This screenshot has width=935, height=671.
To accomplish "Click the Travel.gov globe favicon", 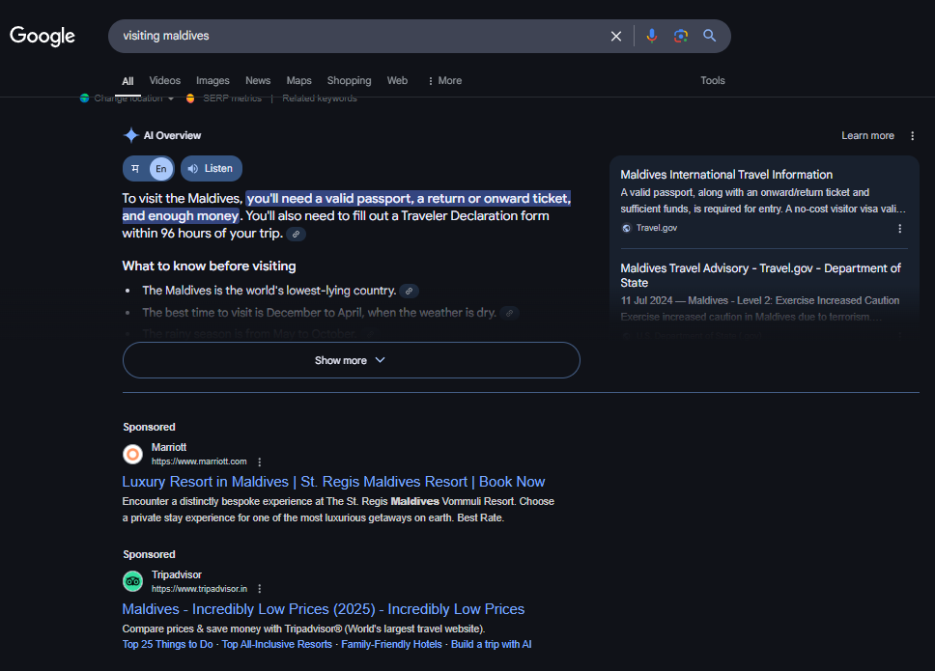I will pyautogui.click(x=626, y=228).
